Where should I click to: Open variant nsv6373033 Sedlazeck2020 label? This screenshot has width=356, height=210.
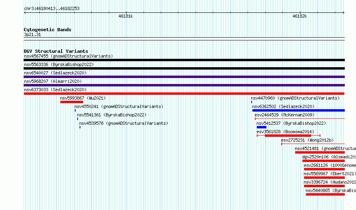pos(55,90)
